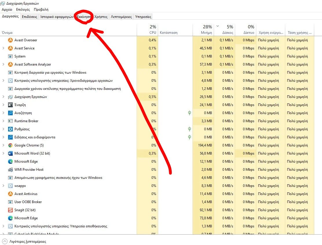322x245 pixels.
Task: Open the Επιλογές menu
Action: (23, 10)
